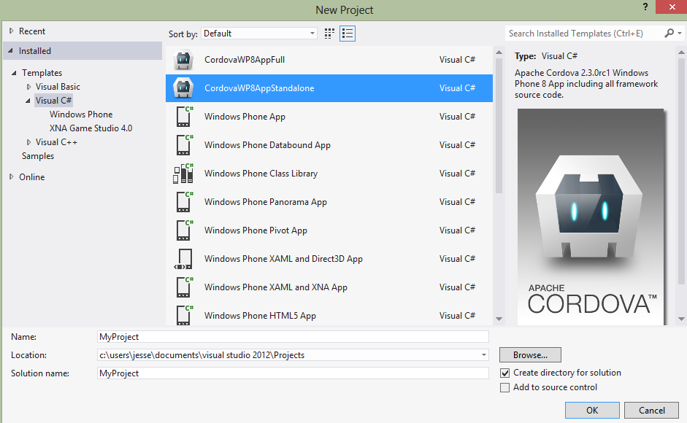Click OK to create the project
Image resolution: width=687 pixels, height=423 pixels.
coord(592,411)
